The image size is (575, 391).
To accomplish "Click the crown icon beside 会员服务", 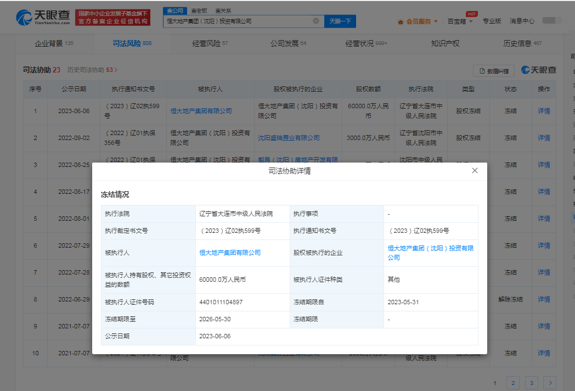I will (x=402, y=21).
